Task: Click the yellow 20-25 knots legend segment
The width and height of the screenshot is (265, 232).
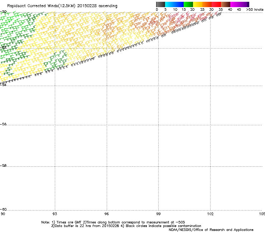Action: (x=198, y=4)
